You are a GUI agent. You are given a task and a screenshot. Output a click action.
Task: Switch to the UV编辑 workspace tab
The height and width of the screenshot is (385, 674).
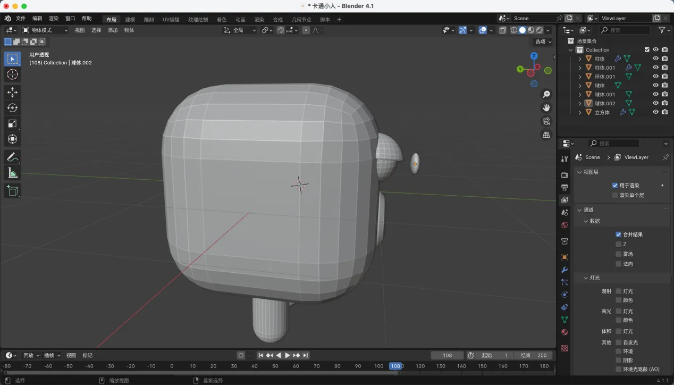click(171, 20)
